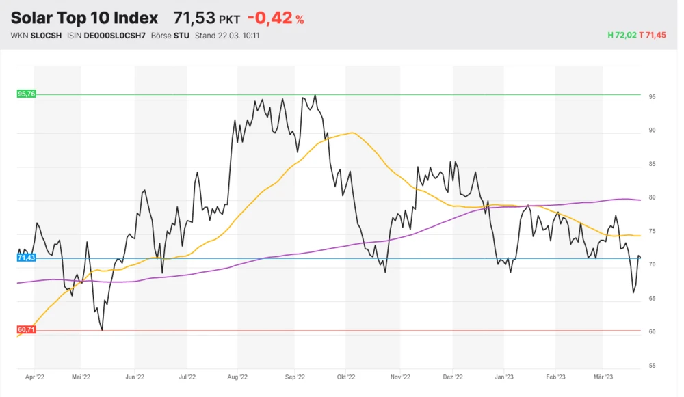This screenshot has height=397, width=684.
Task: Click the Aug '22 axis label
Action: tap(237, 377)
